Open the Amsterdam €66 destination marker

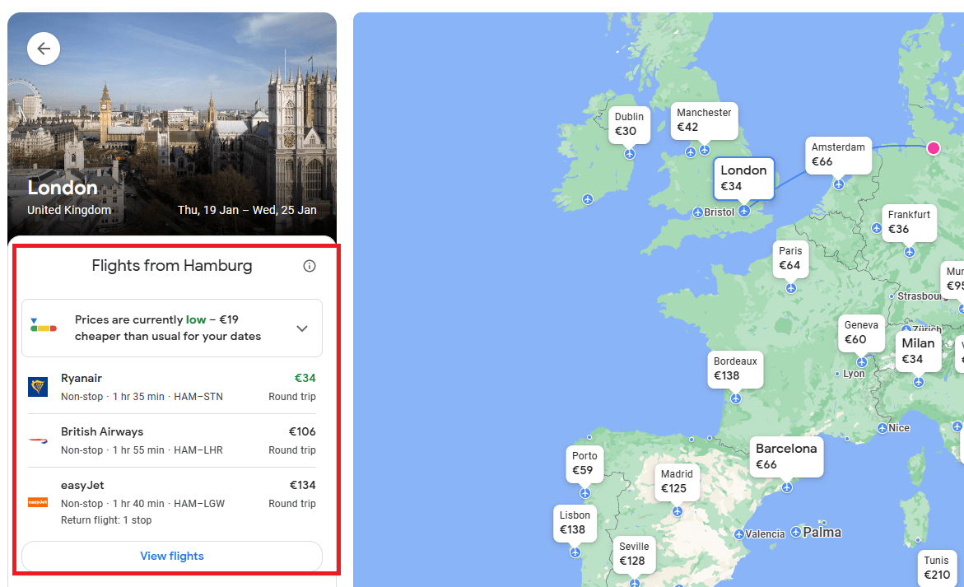point(838,155)
